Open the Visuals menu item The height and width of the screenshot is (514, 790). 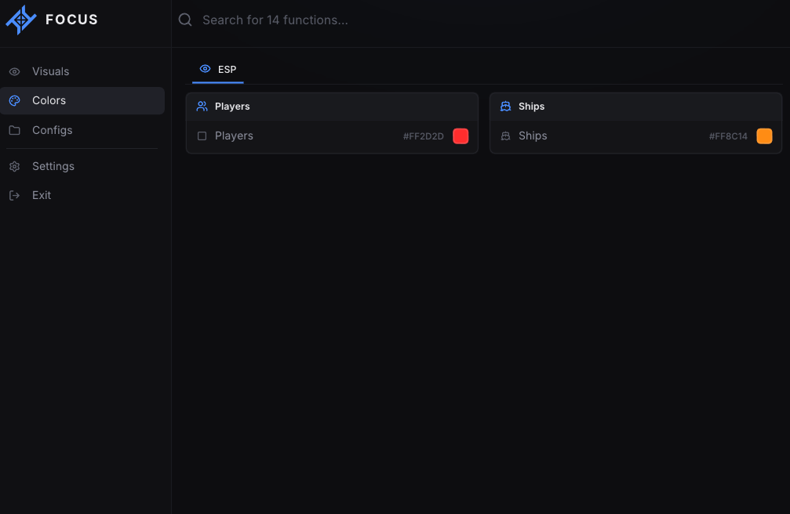(x=82, y=71)
